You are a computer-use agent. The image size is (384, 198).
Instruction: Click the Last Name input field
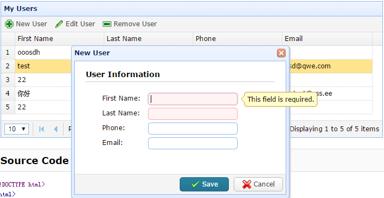click(193, 114)
